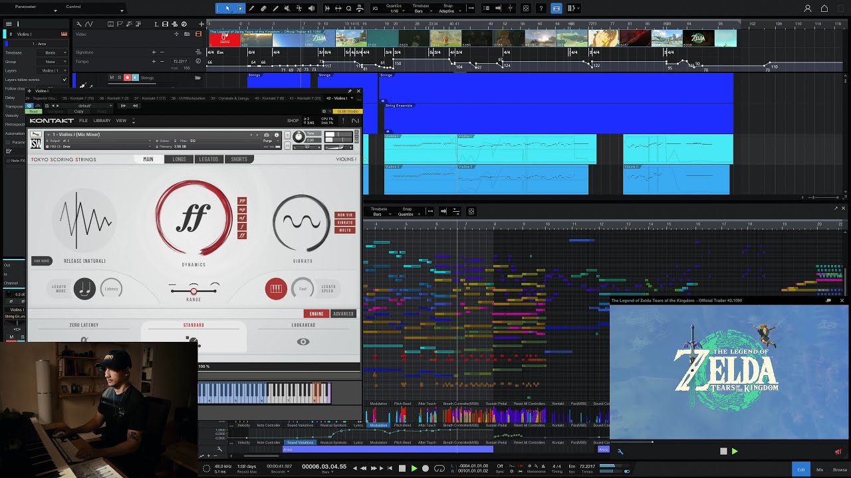Select the MOLTO vibrato option
The image size is (851, 478).
[345, 230]
